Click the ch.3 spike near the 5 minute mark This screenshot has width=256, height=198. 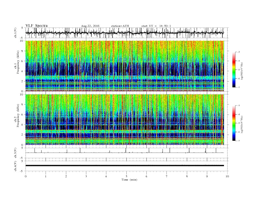click(126, 150)
